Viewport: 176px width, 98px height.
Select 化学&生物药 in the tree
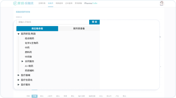[32, 43]
